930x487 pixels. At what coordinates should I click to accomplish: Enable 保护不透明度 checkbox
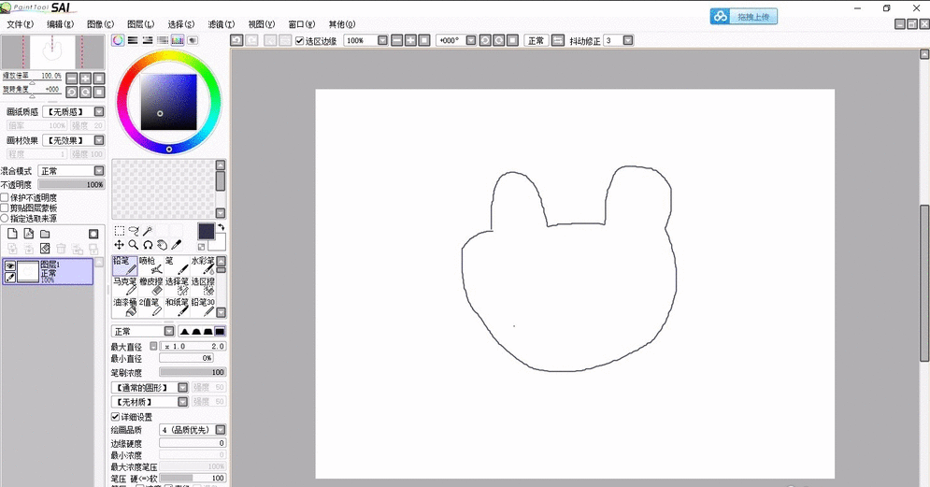point(5,198)
